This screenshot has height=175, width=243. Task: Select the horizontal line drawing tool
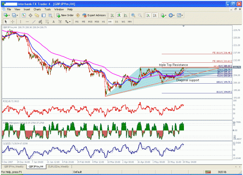pos(27,22)
